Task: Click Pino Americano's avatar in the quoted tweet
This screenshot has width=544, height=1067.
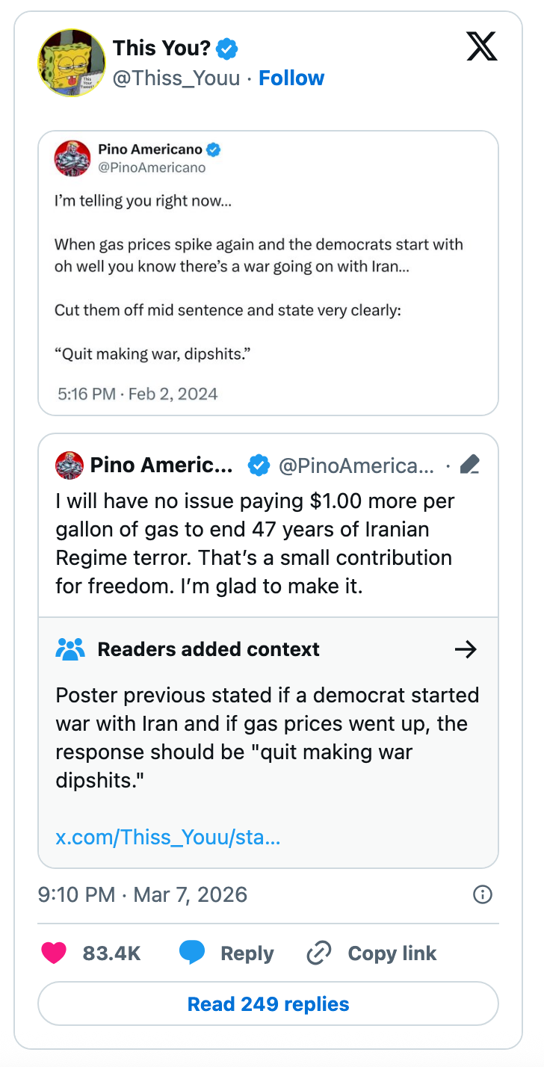Action: pos(72,158)
